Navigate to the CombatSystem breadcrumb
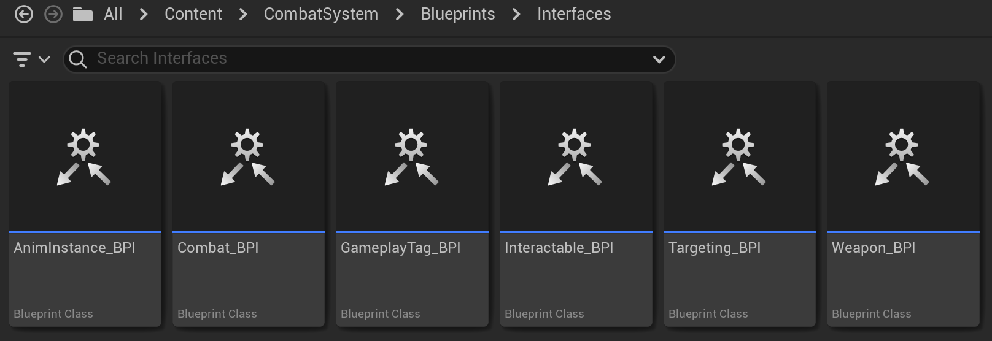 [321, 14]
